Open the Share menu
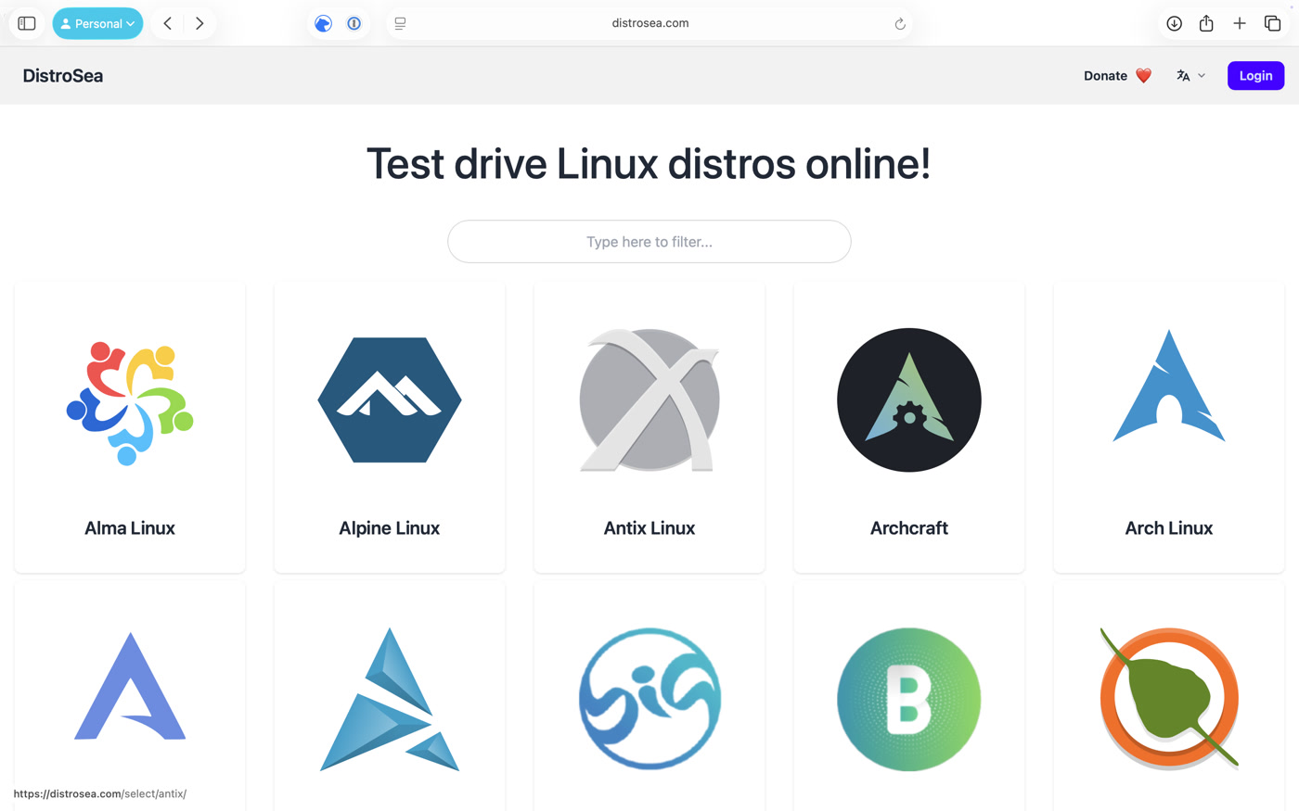The height and width of the screenshot is (811, 1299). coord(1206,23)
